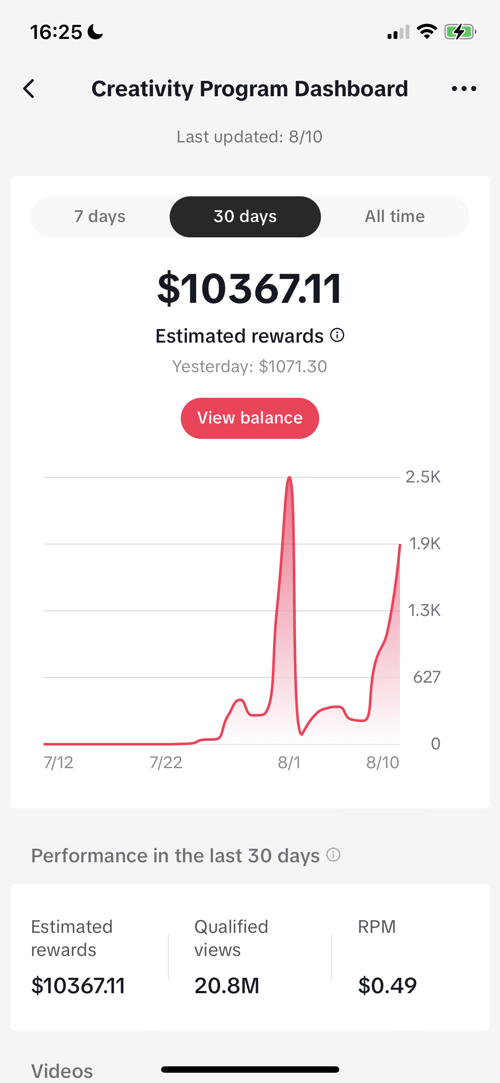Tap the Wi-Fi status icon
This screenshot has height=1083, width=500.
[426, 32]
